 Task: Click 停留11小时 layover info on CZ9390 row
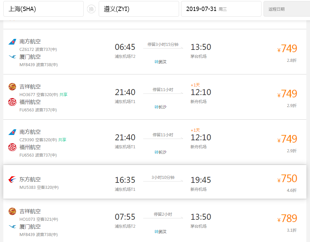163,135
